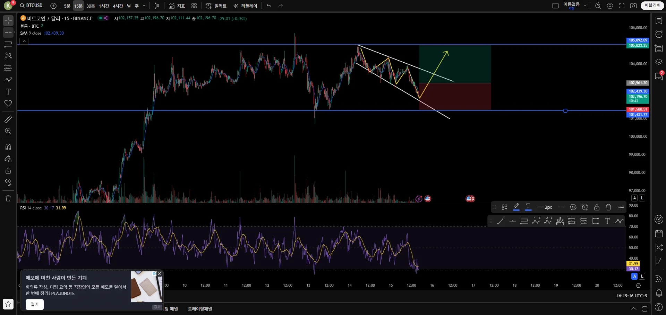
Task: Open the Fibonacci retracement drawing tools
Action: coord(8,44)
